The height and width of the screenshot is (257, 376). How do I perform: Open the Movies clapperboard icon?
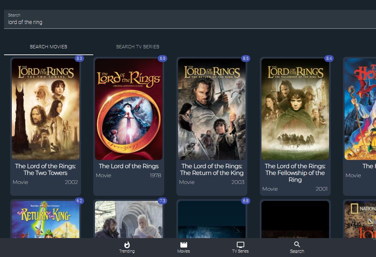pyautogui.click(x=184, y=244)
